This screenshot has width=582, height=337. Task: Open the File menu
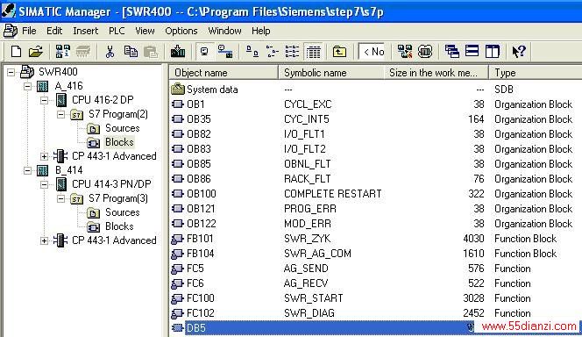[x=29, y=31]
